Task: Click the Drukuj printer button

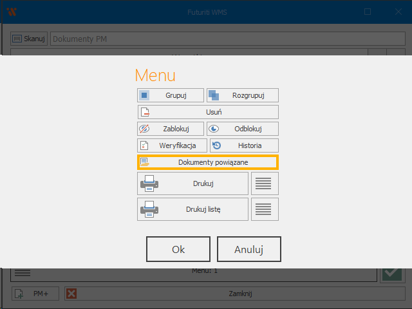Action: click(x=192, y=183)
